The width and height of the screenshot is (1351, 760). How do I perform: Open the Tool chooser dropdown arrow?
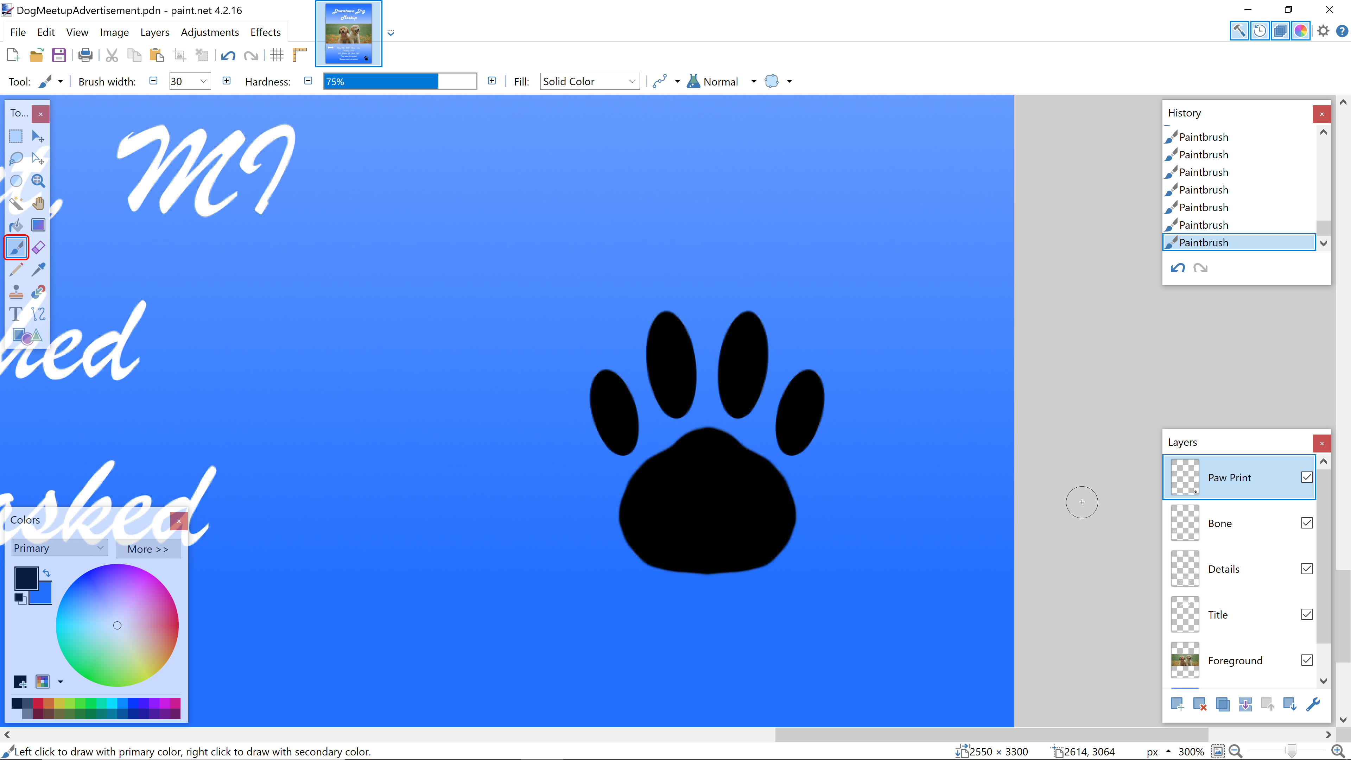pos(60,81)
